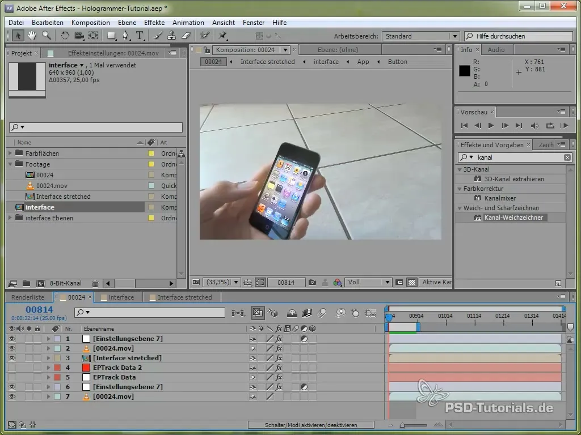Select the Rotation tool

65,36
